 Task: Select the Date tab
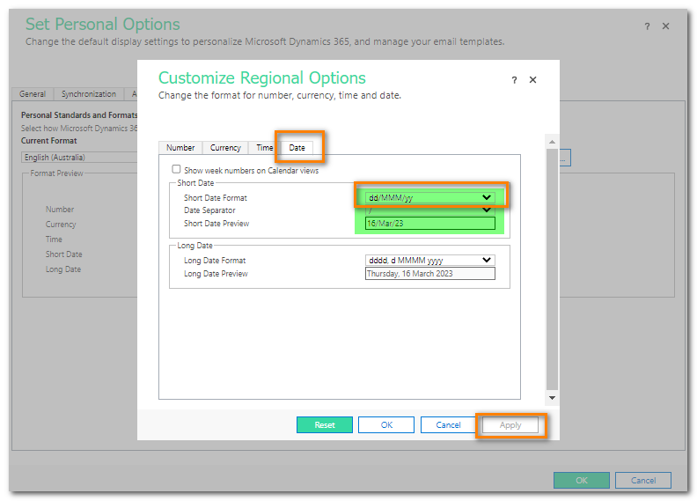pyautogui.click(x=297, y=148)
